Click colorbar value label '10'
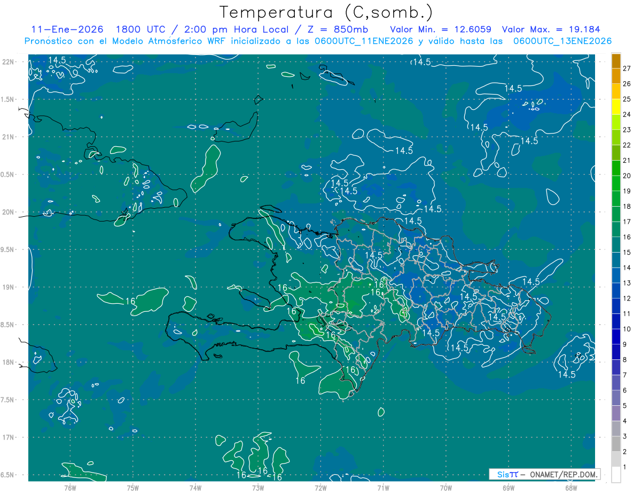Screen dimensions: 641x495 pos(627,329)
